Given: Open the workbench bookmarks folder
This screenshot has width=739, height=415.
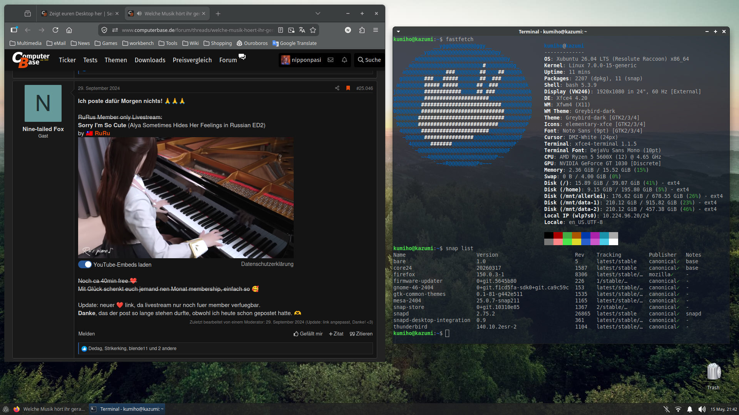Looking at the screenshot, I should tap(138, 43).
